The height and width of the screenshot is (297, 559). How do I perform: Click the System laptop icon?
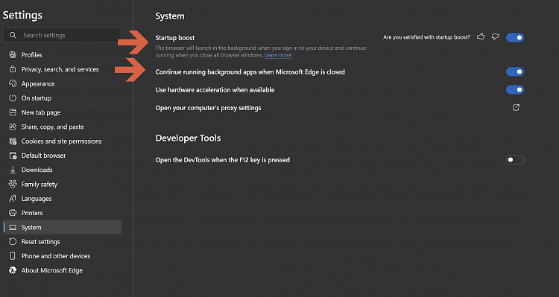[13, 227]
